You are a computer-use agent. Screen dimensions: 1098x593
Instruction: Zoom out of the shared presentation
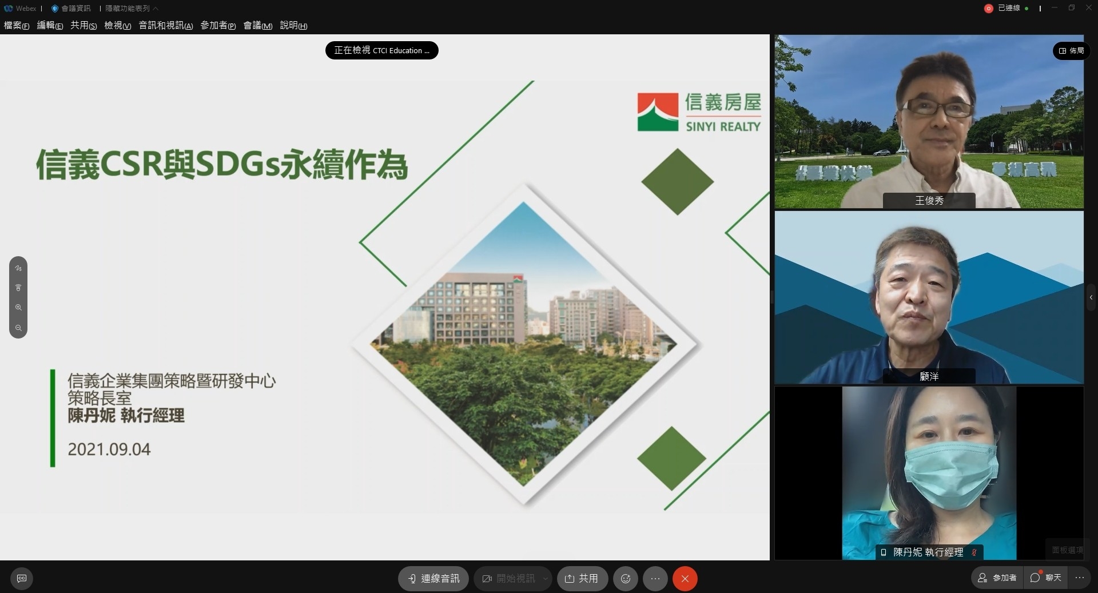pos(19,328)
